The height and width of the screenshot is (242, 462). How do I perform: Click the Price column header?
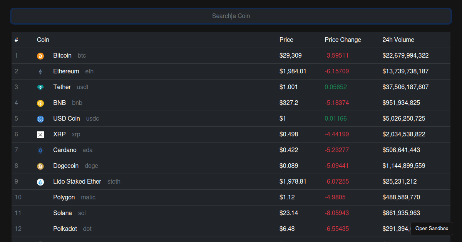pos(286,40)
